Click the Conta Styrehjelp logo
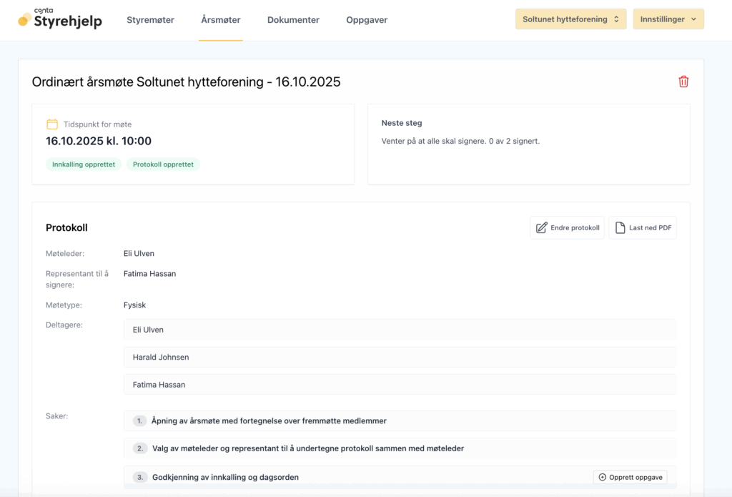Screen dimensions: 732x497 pyautogui.click(x=60, y=19)
